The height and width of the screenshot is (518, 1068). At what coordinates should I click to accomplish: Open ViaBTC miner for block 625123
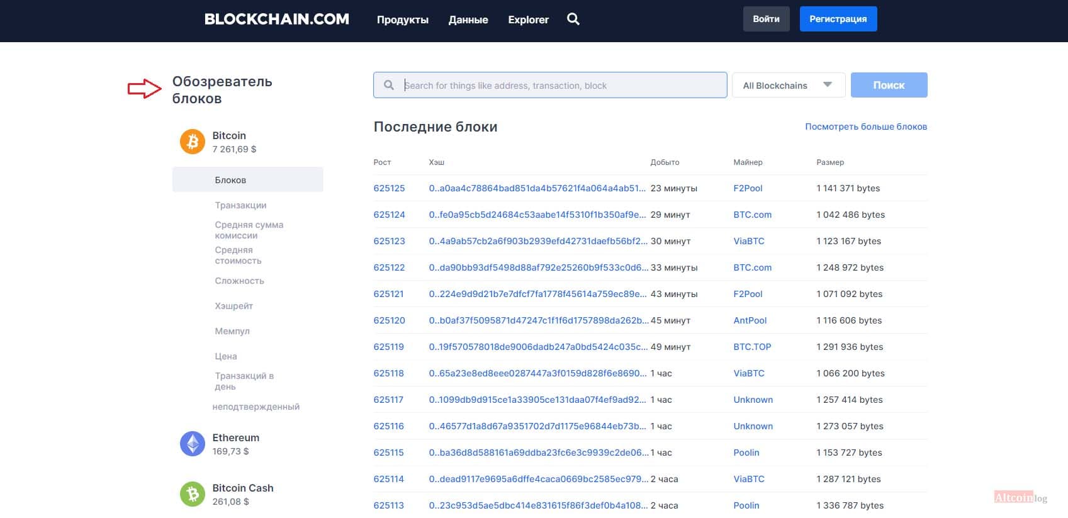[749, 241]
